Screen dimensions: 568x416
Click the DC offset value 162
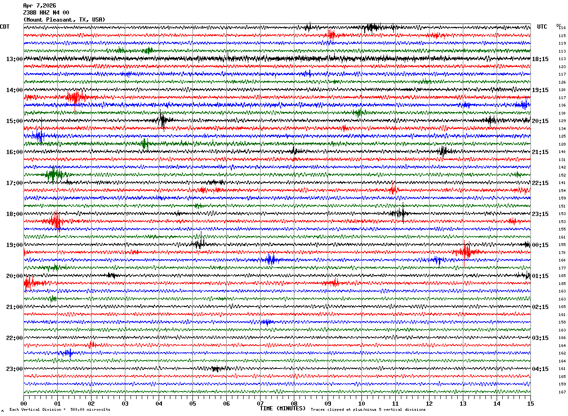click(562, 354)
